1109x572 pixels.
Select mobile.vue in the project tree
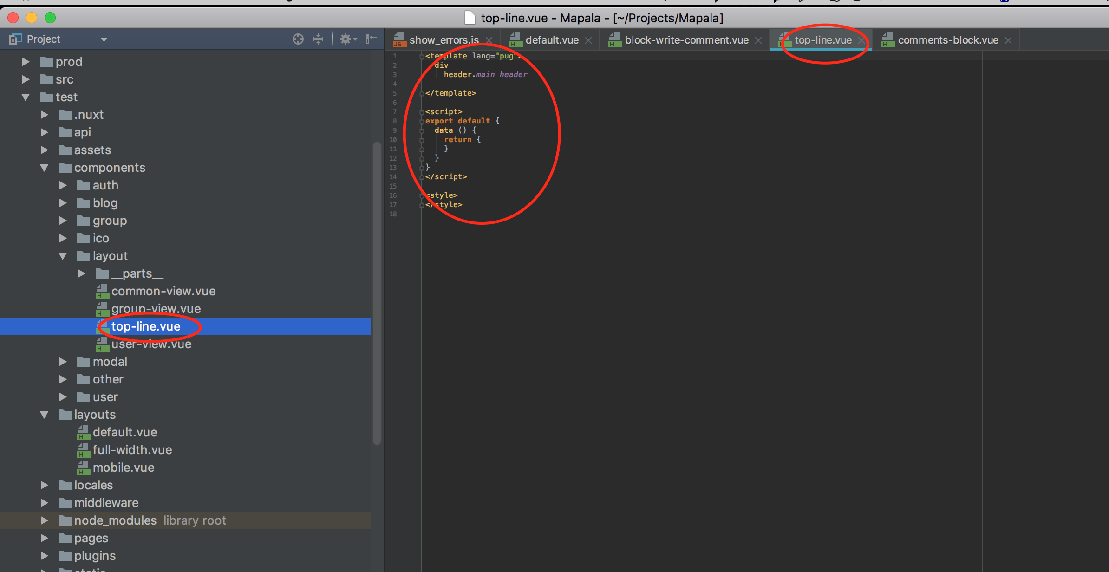pyautogui.click(x=124, y=468)
